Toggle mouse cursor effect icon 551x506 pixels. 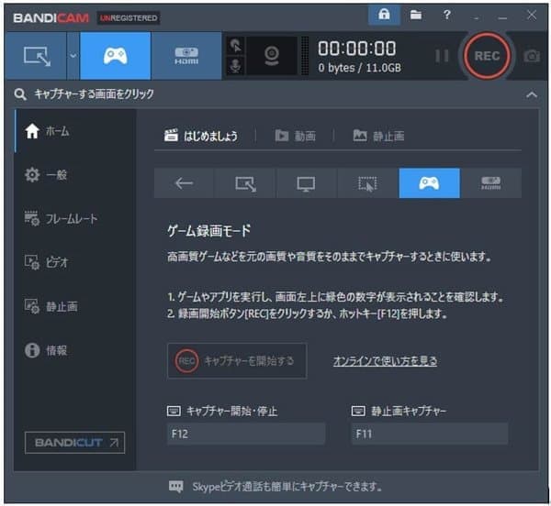(x=235, y=46)
